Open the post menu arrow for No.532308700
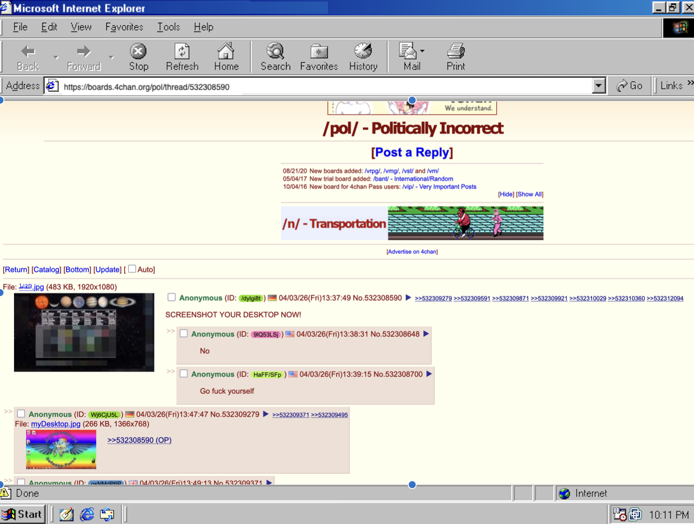This screenshot has height=524, width=694. [x=429, y=374]
